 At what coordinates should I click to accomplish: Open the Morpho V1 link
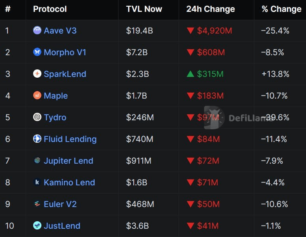(65, 52)
